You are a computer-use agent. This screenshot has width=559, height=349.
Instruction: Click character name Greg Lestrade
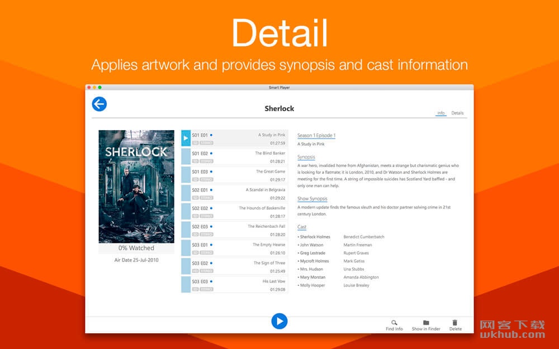[x=312, y=253]
